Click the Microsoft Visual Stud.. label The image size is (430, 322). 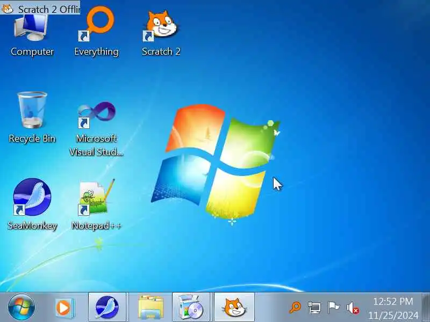(x=96, y=145)
